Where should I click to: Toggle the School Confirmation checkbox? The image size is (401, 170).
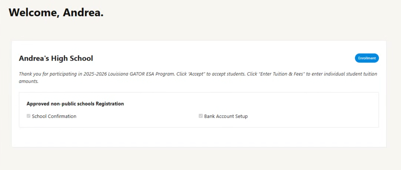(x=28, y=116)
